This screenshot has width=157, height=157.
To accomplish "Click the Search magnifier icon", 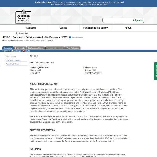I will click(134, 20).
